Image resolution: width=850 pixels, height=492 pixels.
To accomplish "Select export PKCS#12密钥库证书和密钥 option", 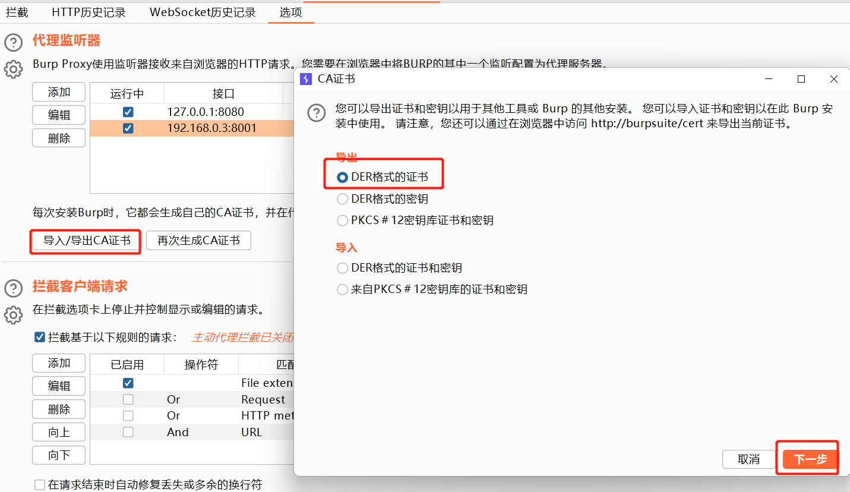I will coord(342,220).
